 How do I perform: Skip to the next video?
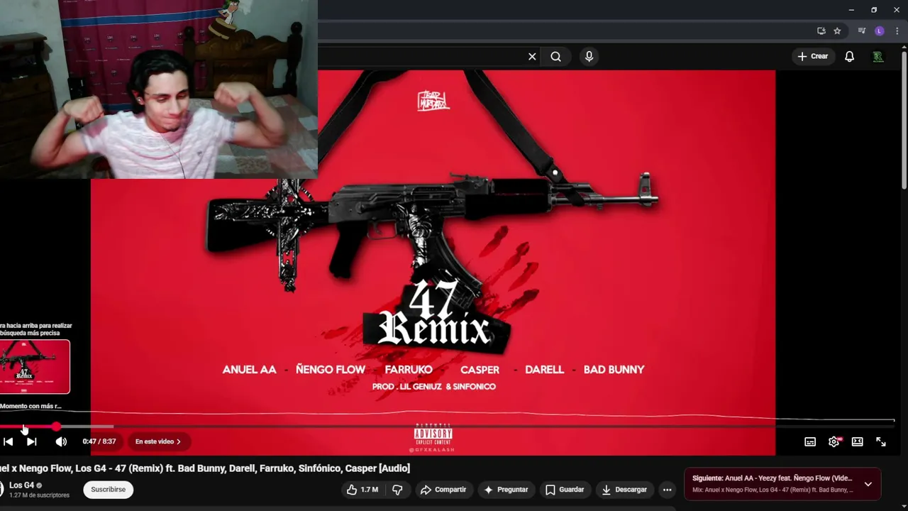pos(31,441)
